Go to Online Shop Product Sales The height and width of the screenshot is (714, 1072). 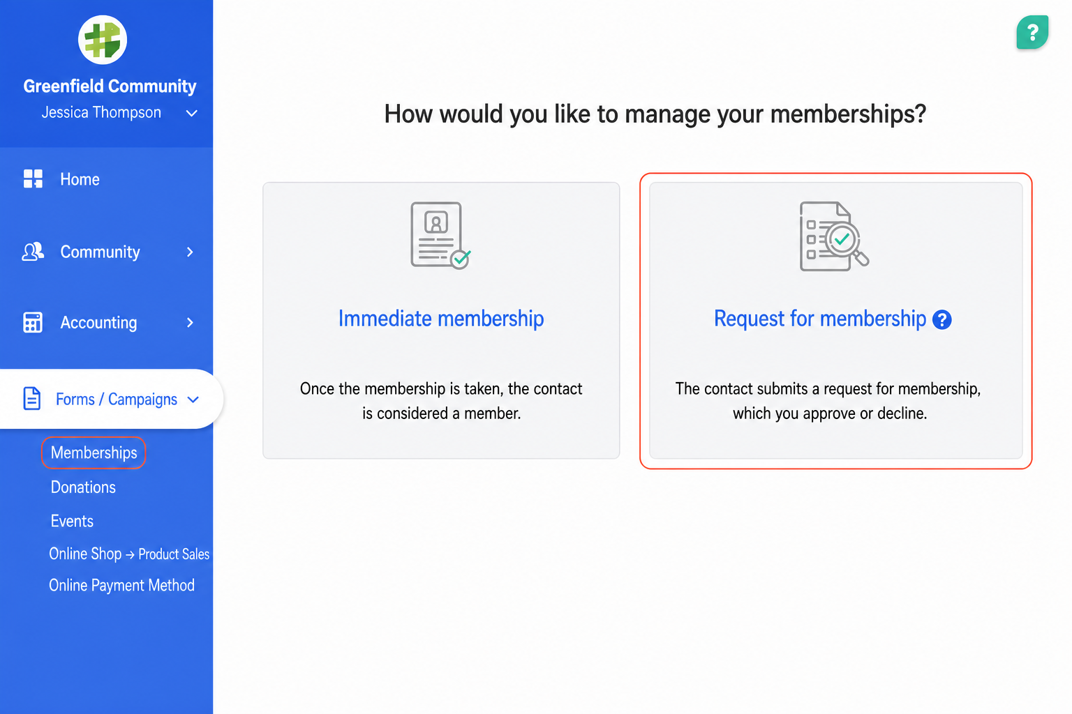tap(129, 554)
